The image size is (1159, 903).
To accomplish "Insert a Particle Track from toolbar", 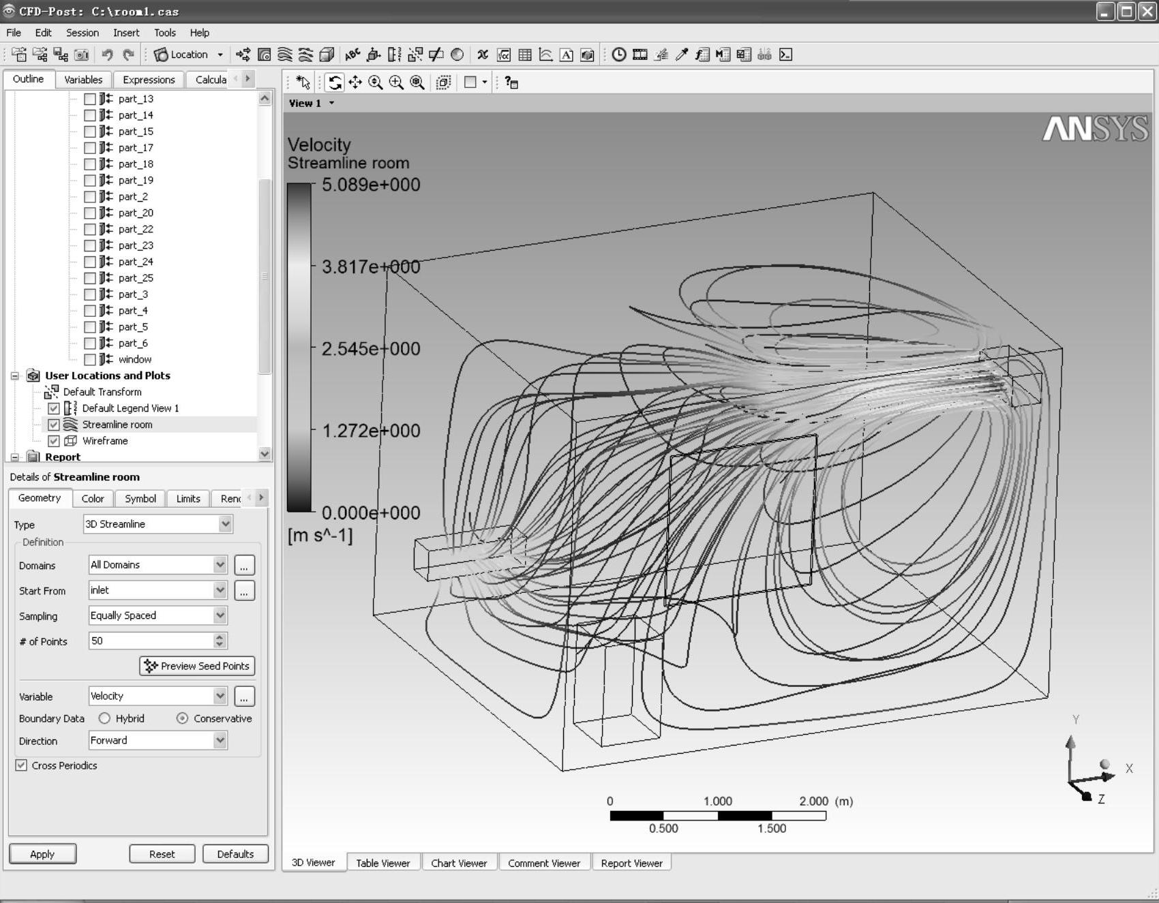I will coord(306,55).
